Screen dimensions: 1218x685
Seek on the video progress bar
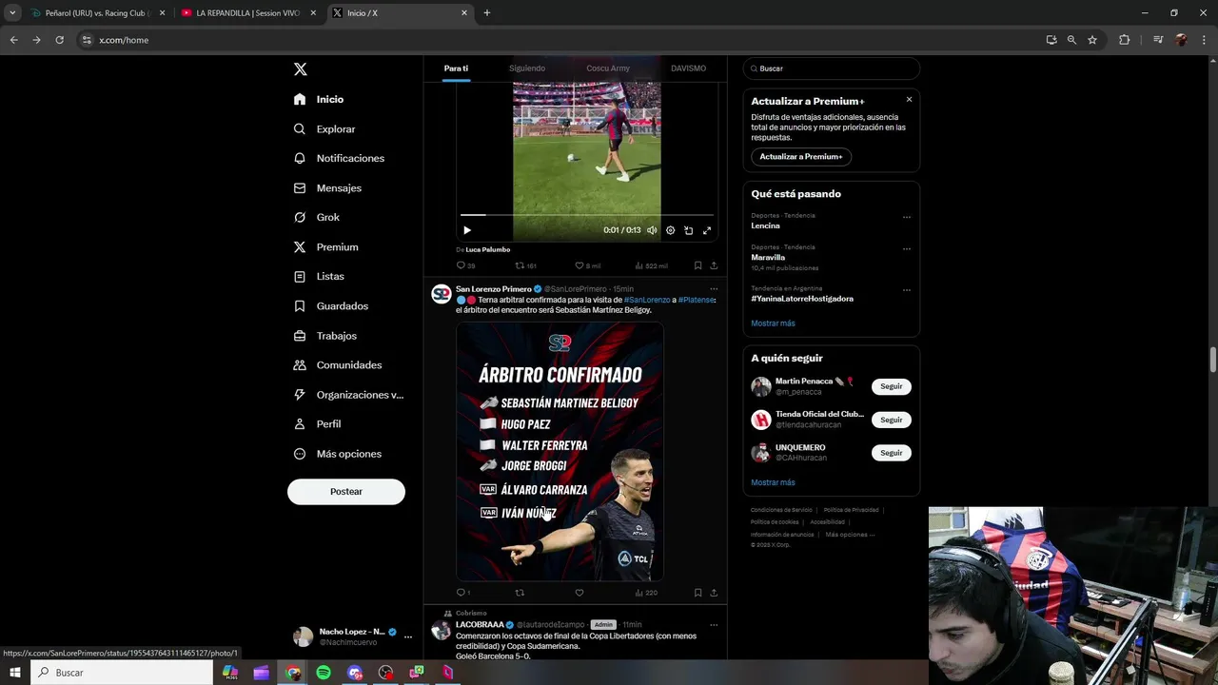[x=586, y=215]
